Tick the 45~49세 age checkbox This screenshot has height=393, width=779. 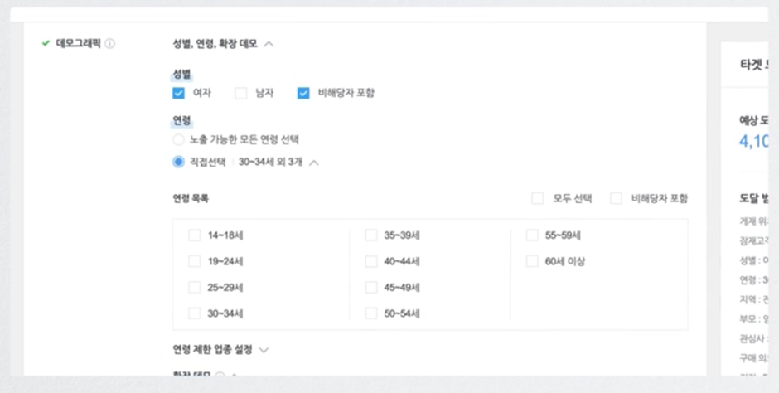point(371,287)
